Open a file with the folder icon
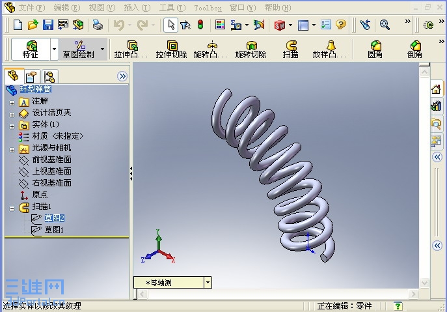The width and height of the screenshot is (447, 312). click(33, 25)
